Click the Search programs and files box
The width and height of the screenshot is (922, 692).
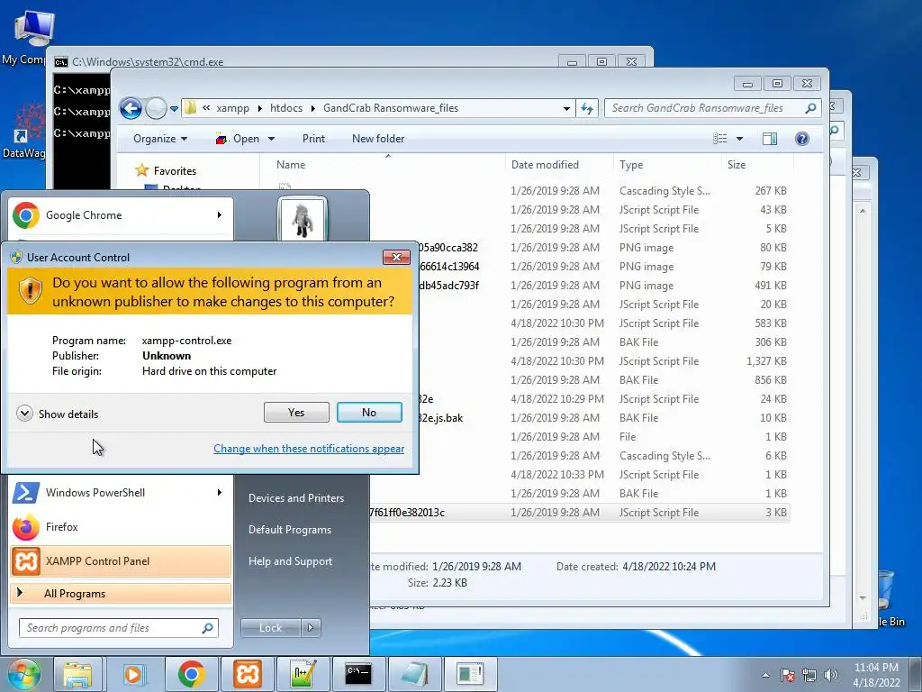pos(119,628)
